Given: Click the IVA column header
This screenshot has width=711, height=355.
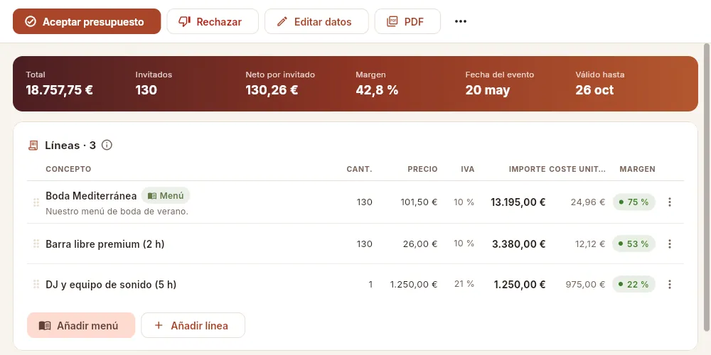Looking at the screenshot, I should coord(468,169).
